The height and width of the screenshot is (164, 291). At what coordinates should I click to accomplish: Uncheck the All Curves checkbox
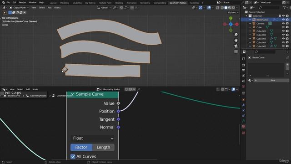73,156
